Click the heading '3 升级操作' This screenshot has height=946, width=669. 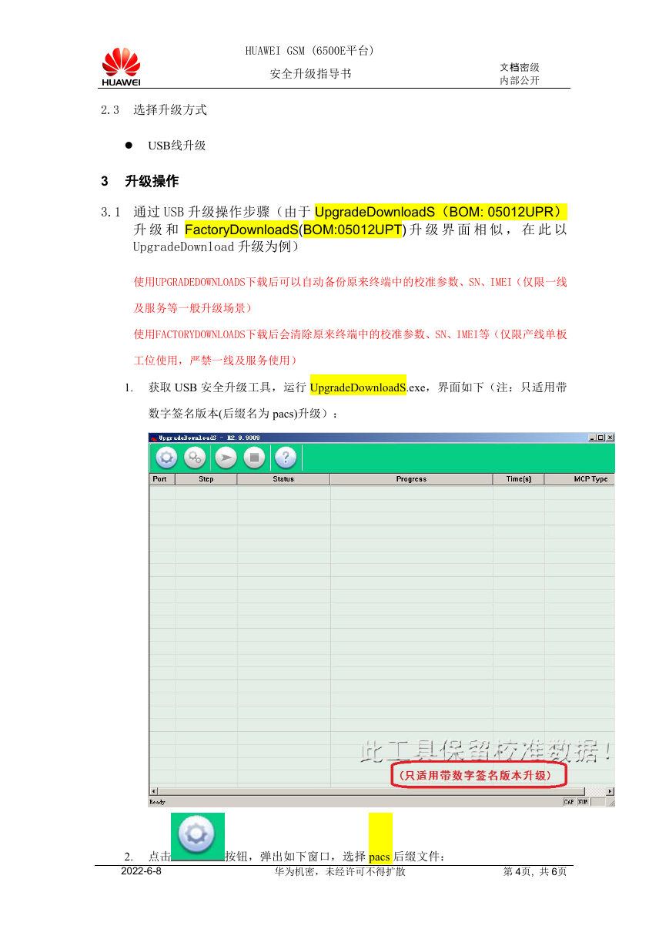139,181
